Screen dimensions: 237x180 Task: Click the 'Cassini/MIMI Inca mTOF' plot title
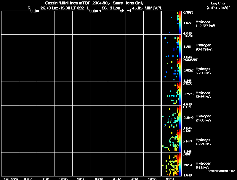[68, 3]
